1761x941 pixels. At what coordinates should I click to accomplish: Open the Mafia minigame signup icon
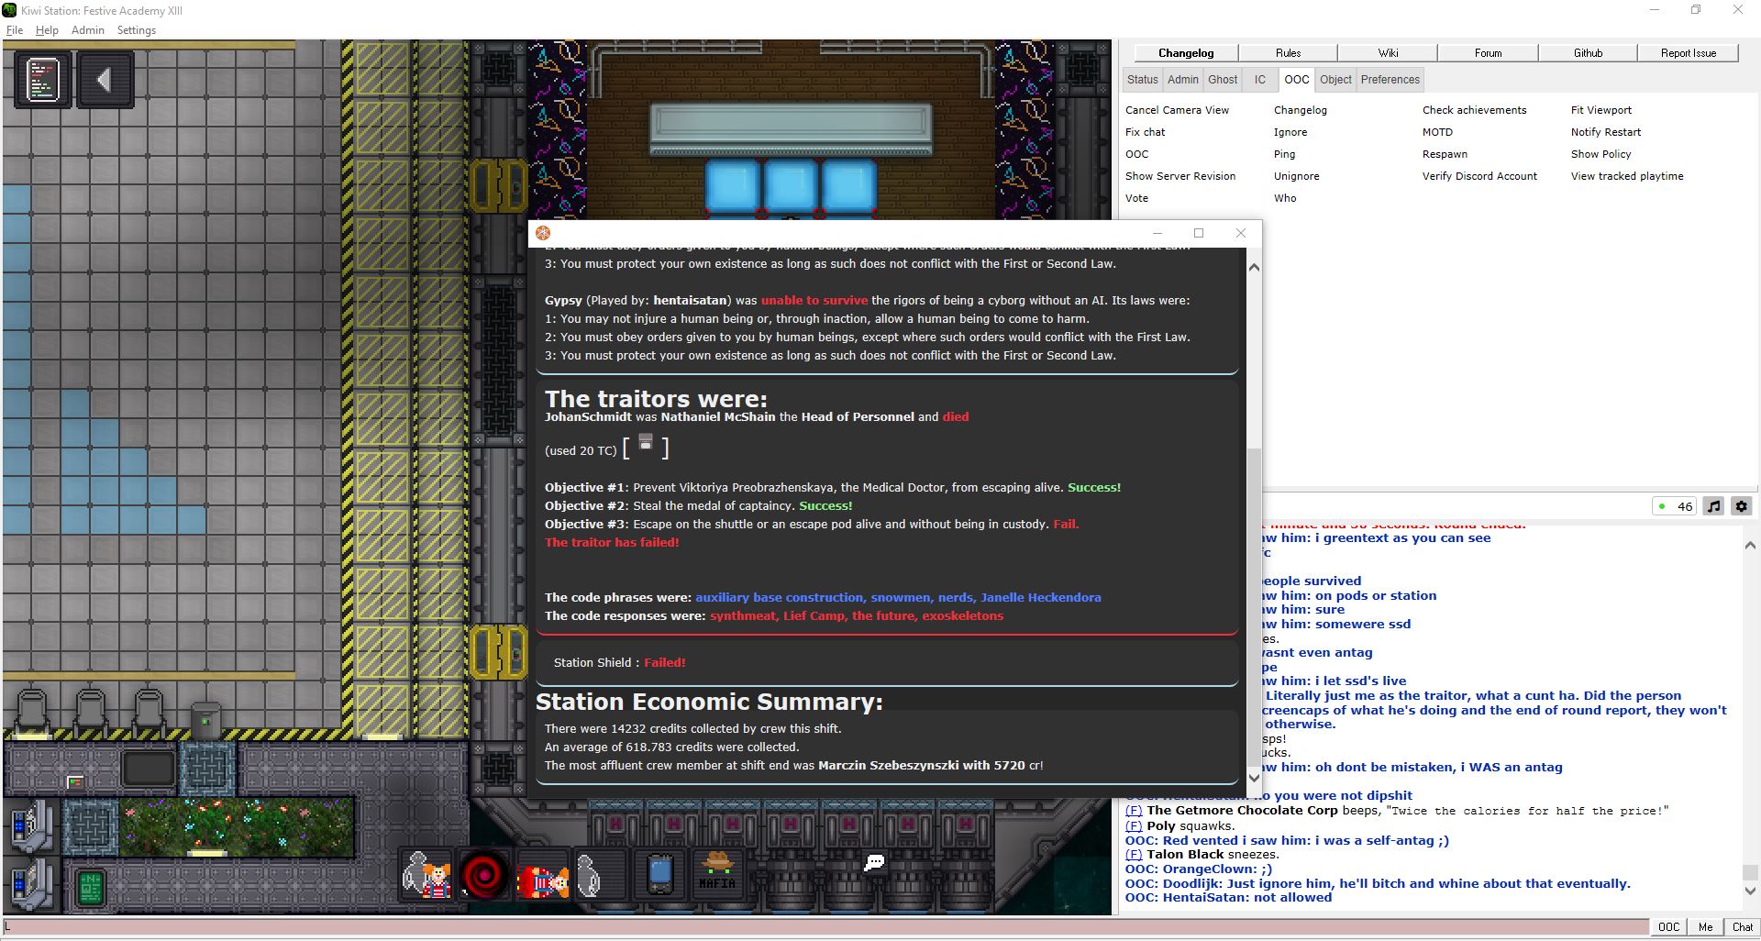click(x=717, y=872)
